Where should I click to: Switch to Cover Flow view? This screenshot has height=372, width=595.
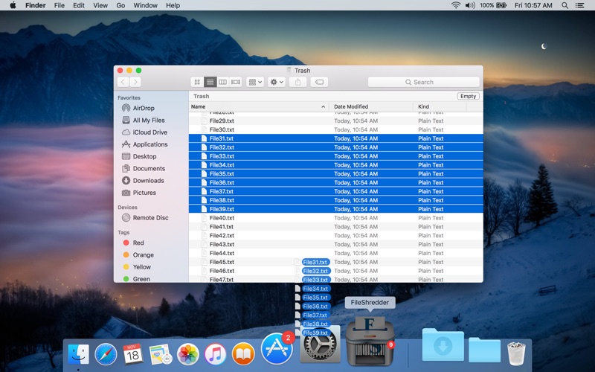click(x=236, y=82)
